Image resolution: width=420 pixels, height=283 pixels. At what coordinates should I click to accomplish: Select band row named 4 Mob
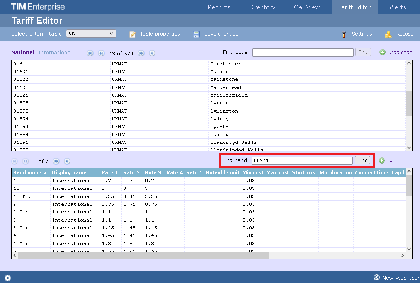(208, 244)
